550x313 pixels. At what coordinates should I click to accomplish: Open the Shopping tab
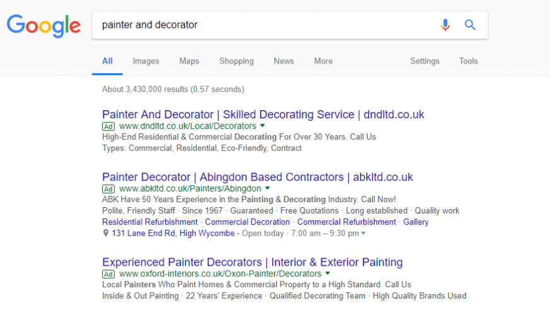pos(237,61)
